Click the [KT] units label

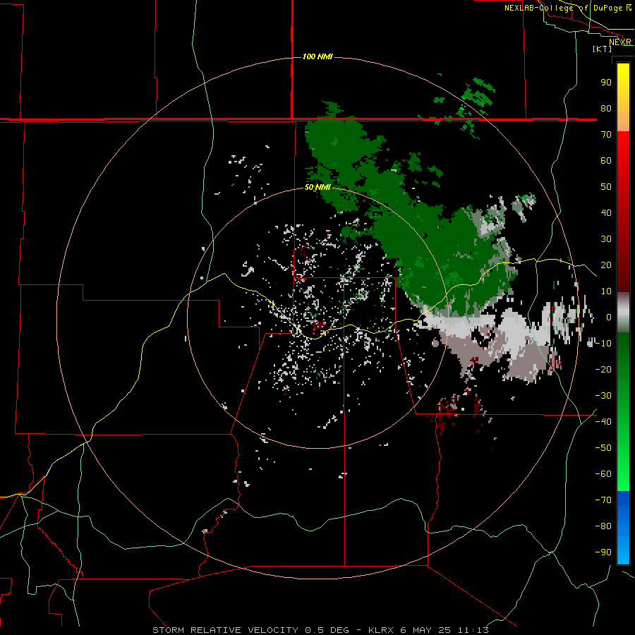(602, 49)
